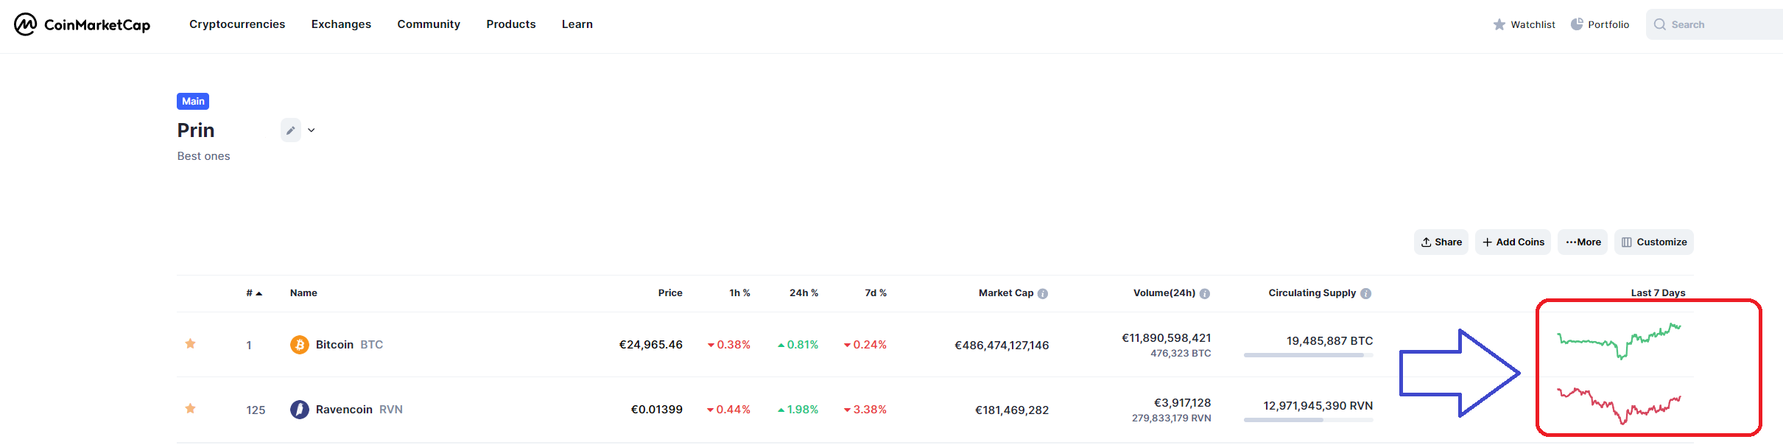
Task: Open the Portfolio pie icon link
Action: click(1600, 24)
